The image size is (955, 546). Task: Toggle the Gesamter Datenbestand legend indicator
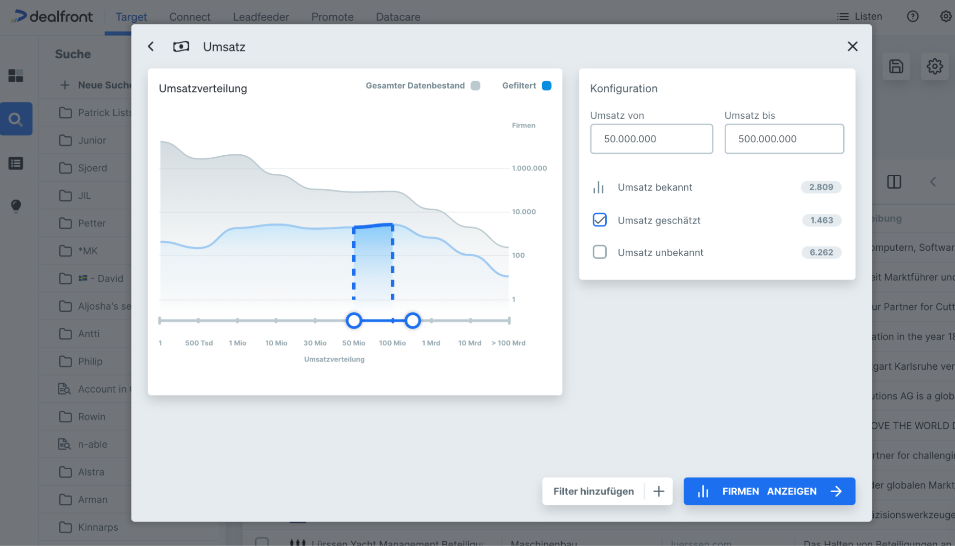click(x=475, y=86)
